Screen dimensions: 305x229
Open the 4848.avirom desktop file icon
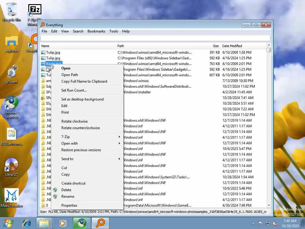click(x=12, y=136)
